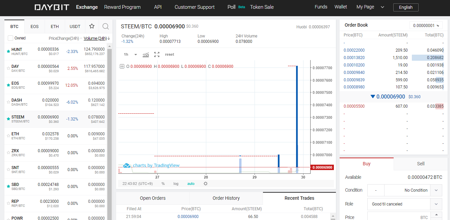This screenshot has height=220, width=450.
Task: Toggle favorite star for ETH
Action: (x=8, y=136)
